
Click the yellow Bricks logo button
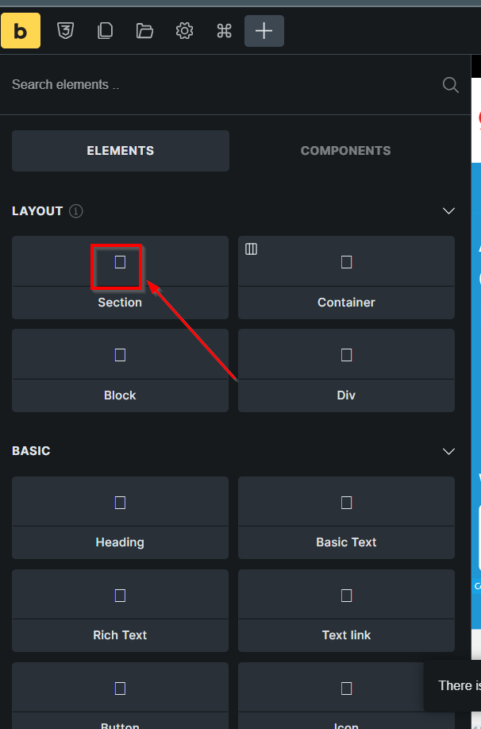(x=21, y=31)
